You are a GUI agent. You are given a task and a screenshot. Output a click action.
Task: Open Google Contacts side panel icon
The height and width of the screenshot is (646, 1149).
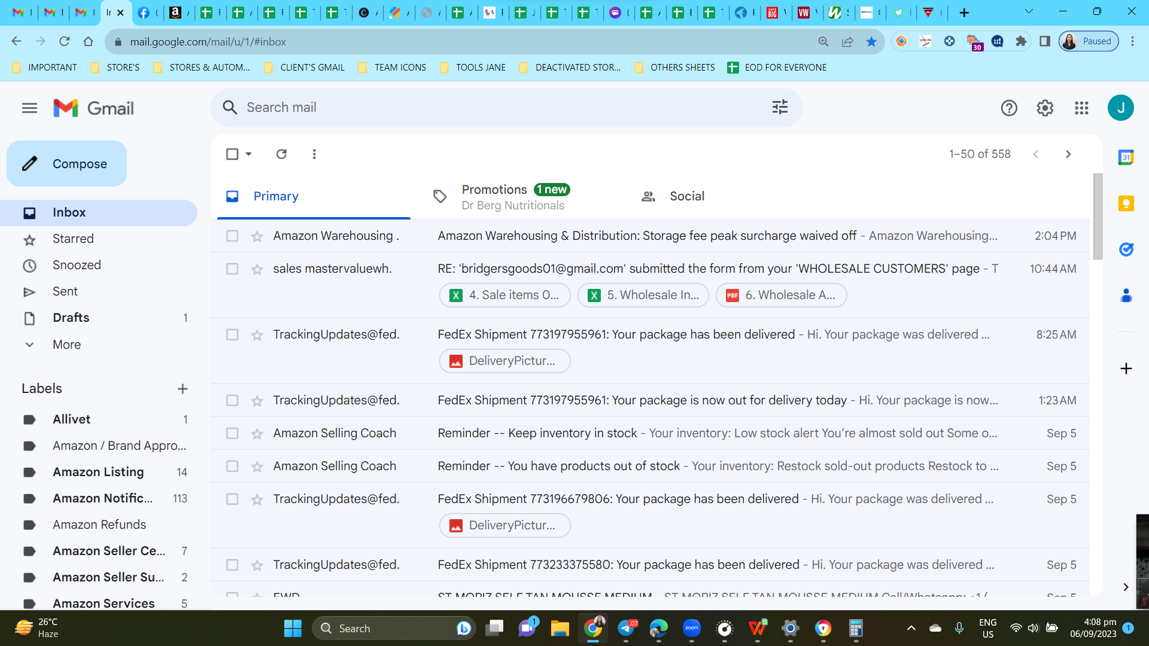click(1126, 295)
